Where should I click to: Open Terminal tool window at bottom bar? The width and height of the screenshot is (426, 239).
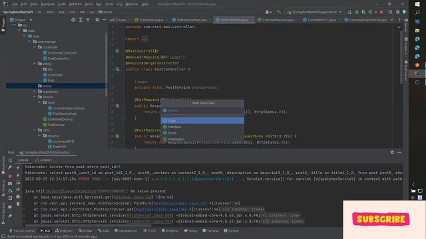[210, 231]
